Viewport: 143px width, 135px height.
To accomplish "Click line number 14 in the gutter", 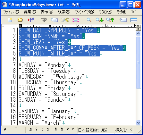I will tap(13, 105).
